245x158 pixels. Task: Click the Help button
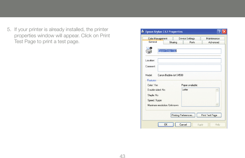coord(217,125)
